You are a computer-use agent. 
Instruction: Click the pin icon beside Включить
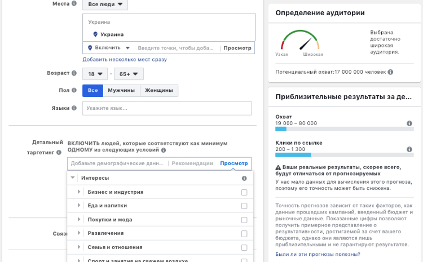click(x=90, y=48)
